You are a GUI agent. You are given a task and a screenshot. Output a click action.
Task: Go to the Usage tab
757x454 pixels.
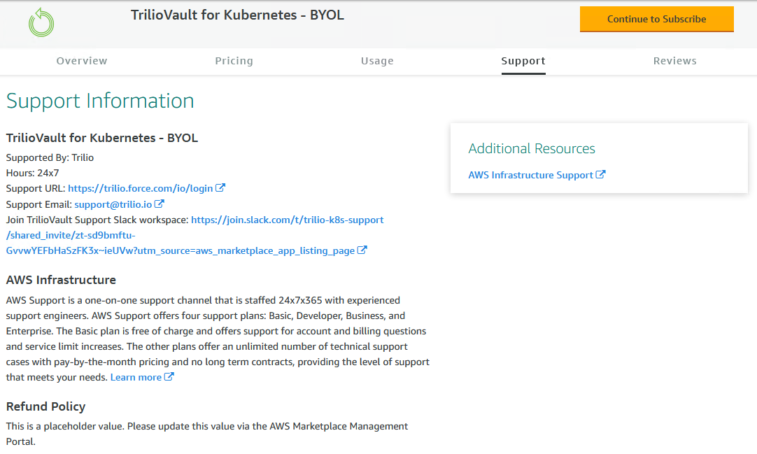coord(377,61)
